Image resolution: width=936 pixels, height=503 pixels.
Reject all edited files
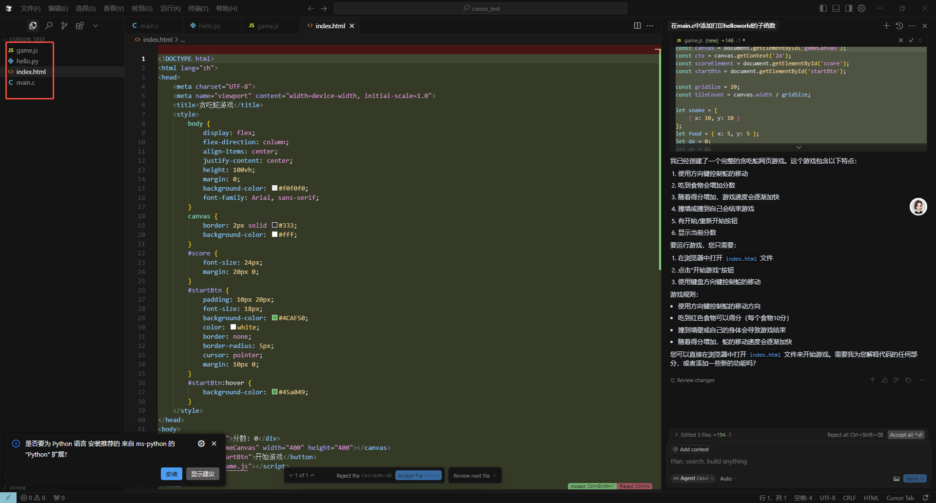click(x=855, y=435)
